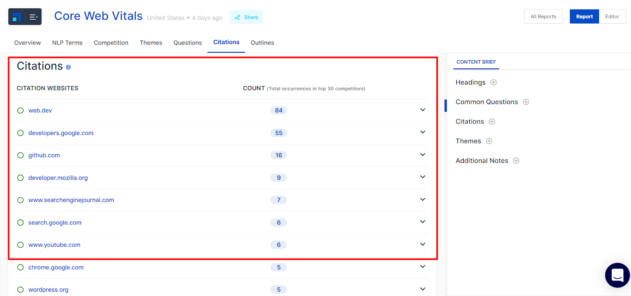Click the count badge 16

coord(279,155)
